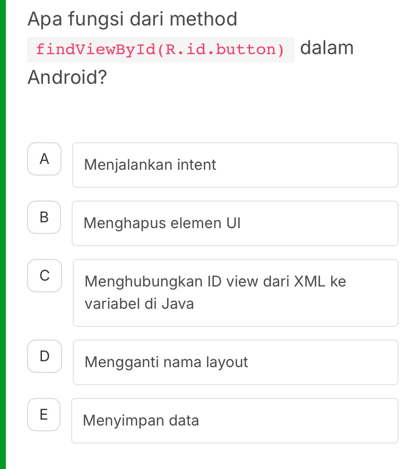Click the question text heading
Image resolution: width=407 pixels, height=469 pixels.
pyautogui.click(x=132, y=19)
